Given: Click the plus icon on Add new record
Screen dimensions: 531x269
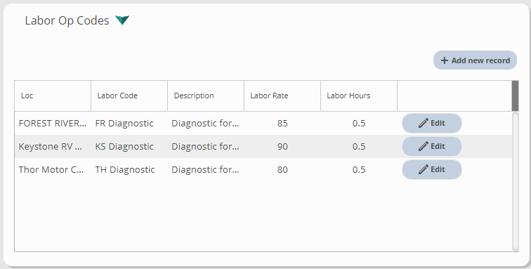Looking at the screenshot, I should pyautogui.click(x=445, y=60).
